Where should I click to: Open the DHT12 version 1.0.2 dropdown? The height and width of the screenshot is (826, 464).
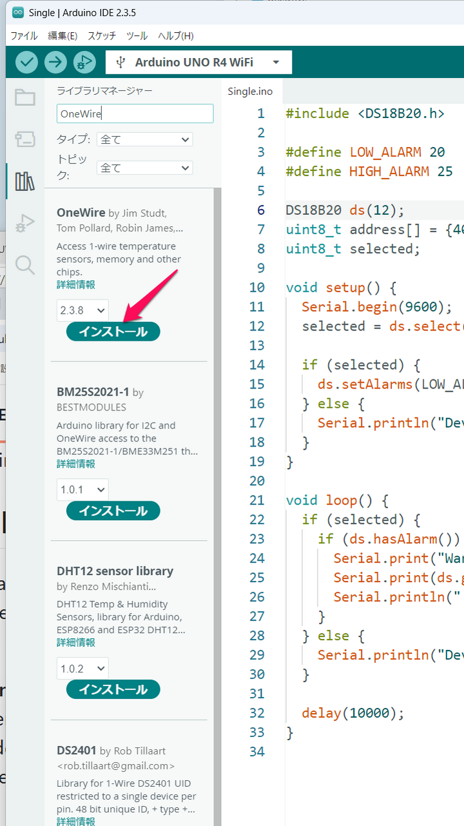(82, 669)
